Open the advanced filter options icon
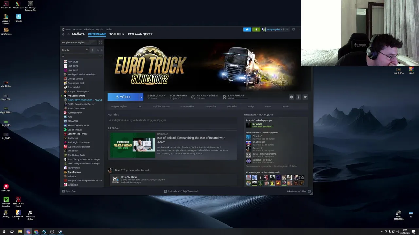The height and width of the screenshot is (235, 419). click(100, 56)
